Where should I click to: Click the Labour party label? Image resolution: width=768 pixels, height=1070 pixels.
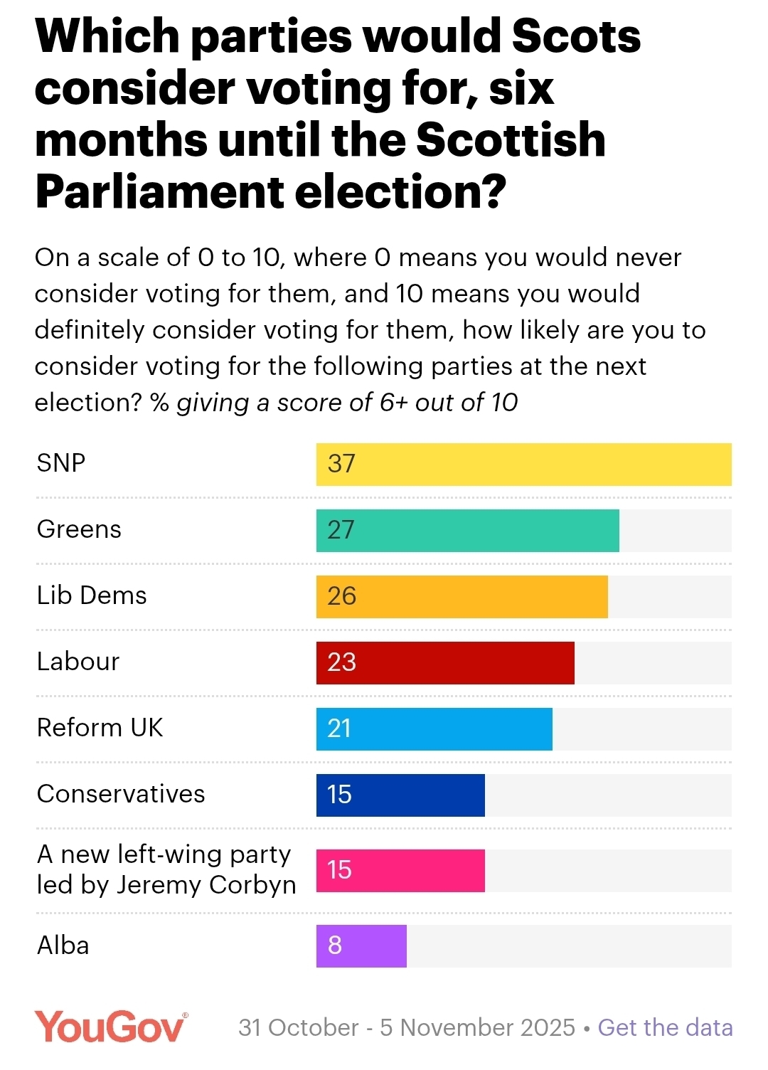pos(78,662)
